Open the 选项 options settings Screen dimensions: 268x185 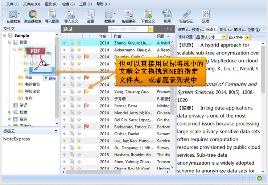[x=206, y=16]
